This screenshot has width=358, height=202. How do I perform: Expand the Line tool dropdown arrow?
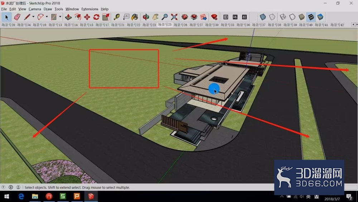(x=33, y=17)
